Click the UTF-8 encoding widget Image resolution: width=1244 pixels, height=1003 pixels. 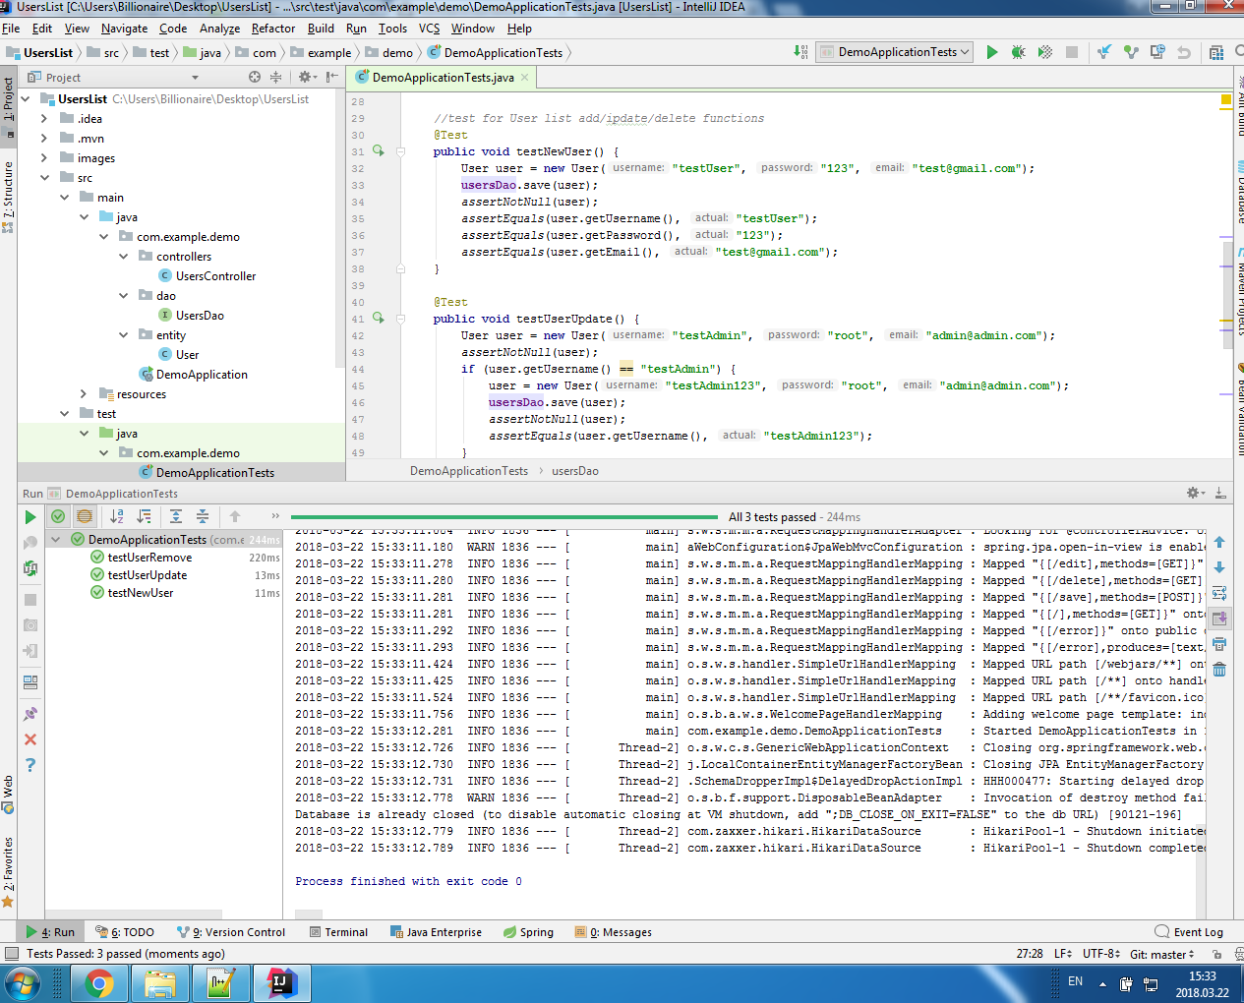coord(1101,954)
